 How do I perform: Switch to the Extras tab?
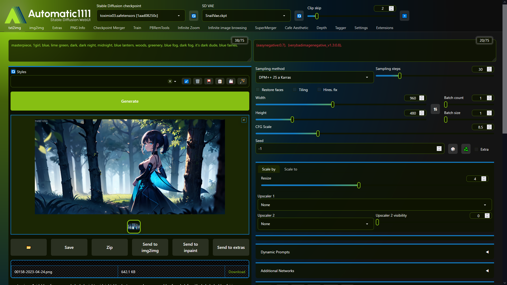[x=57, y=27]
